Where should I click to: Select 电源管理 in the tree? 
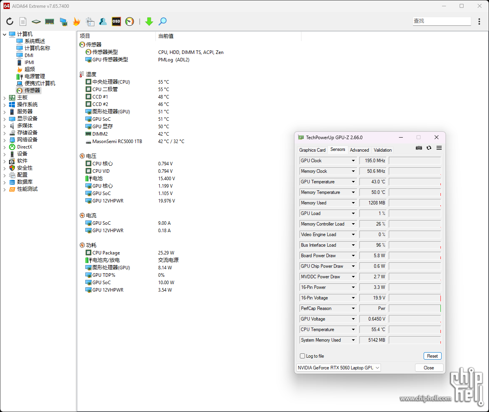pos(35,77)
